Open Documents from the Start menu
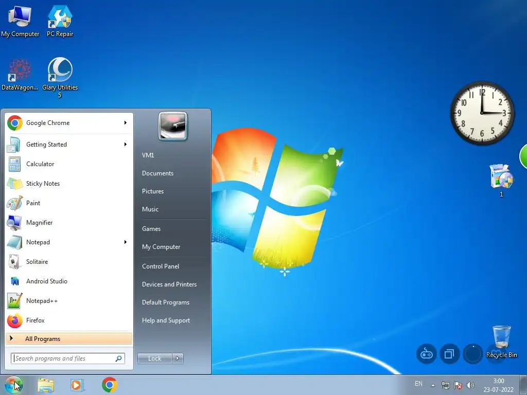Screen dimensions: 527x395 157,173
